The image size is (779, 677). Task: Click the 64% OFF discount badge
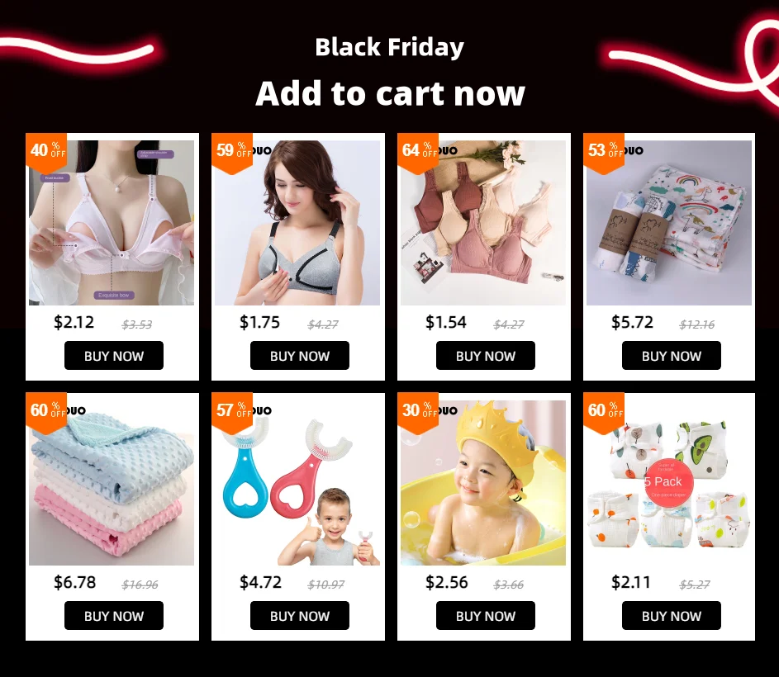point(418,152)
